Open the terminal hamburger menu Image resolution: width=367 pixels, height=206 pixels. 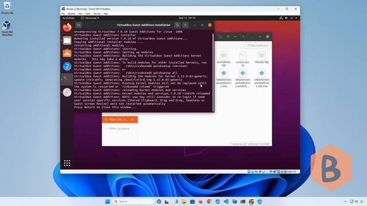185,25
